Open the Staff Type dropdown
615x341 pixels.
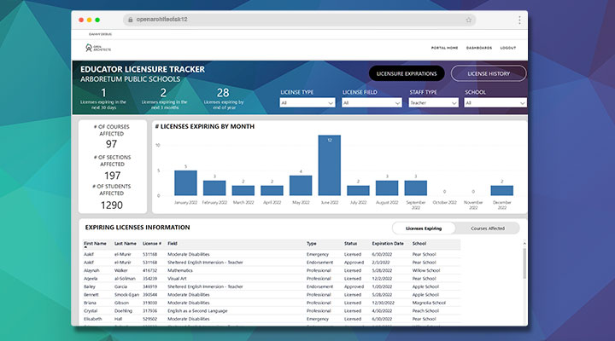(433, 102)
